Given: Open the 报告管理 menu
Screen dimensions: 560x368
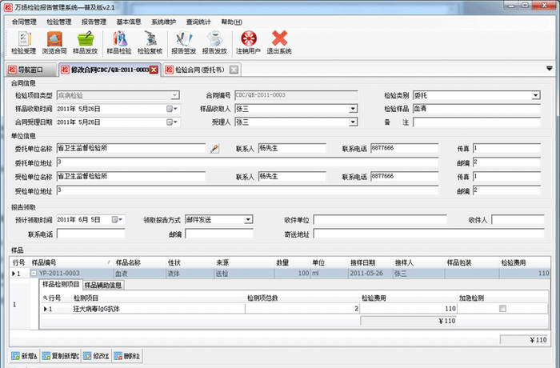Looking at the screenshot, I should [94, 22].
